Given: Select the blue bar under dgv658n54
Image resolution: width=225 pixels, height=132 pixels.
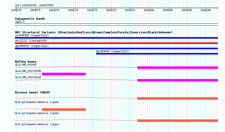Looking at the screenshot, I should [116, 48].
